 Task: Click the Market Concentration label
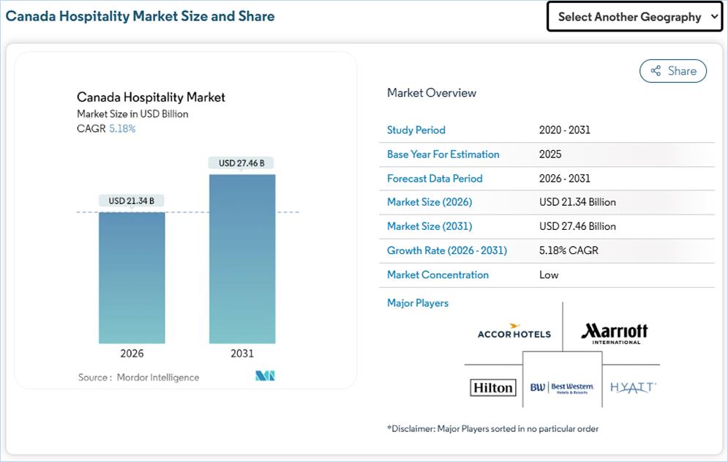438,275
